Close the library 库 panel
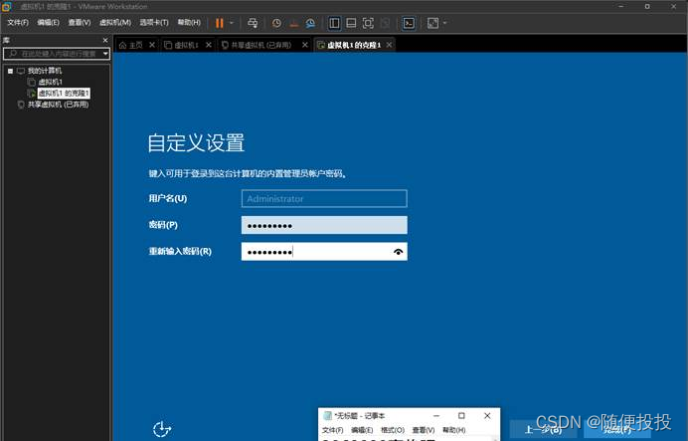 tap(104, 40)
